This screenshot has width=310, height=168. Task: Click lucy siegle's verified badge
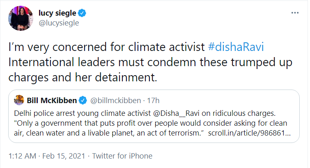coord(82,13)
